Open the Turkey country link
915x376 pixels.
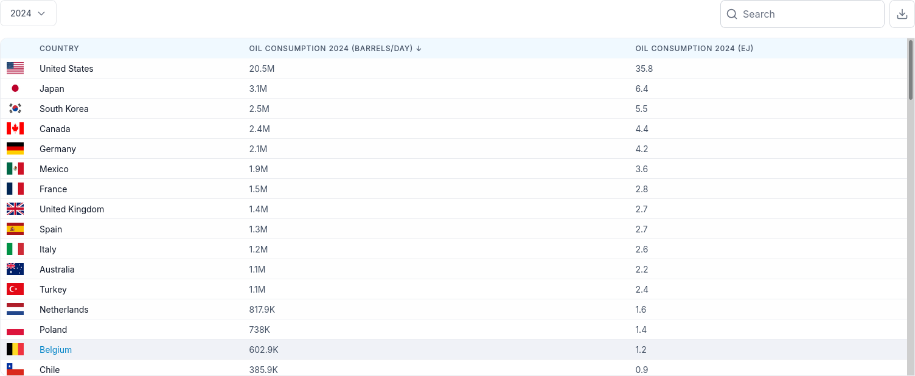(53, 290)
